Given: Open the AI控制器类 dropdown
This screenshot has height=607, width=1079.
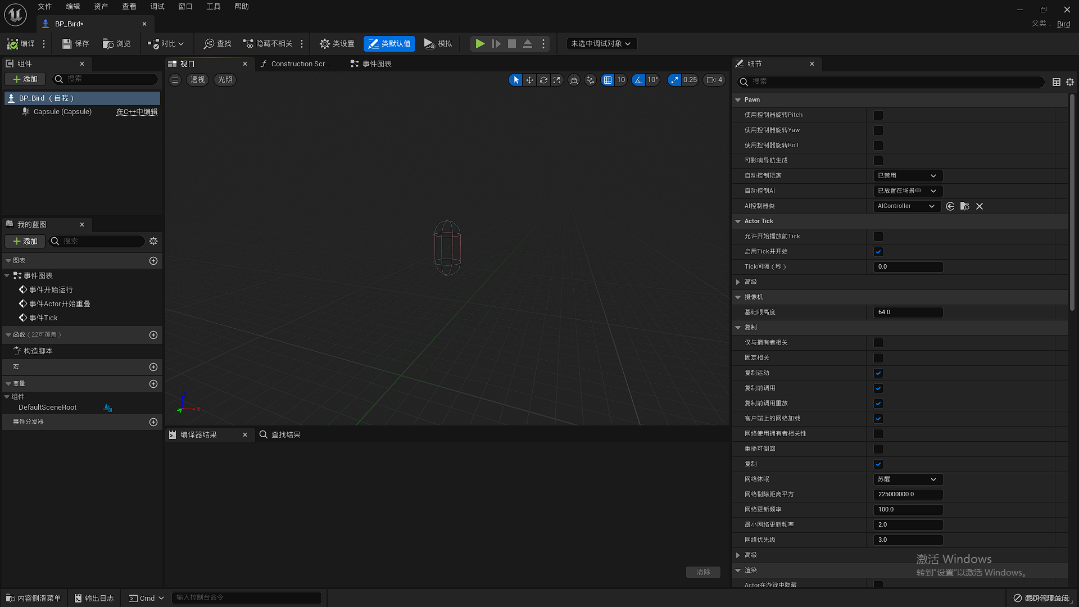Looking at the screenshot, I should click(906, 206).
